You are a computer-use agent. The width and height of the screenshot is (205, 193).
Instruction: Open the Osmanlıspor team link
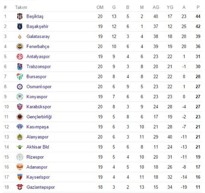39,87
